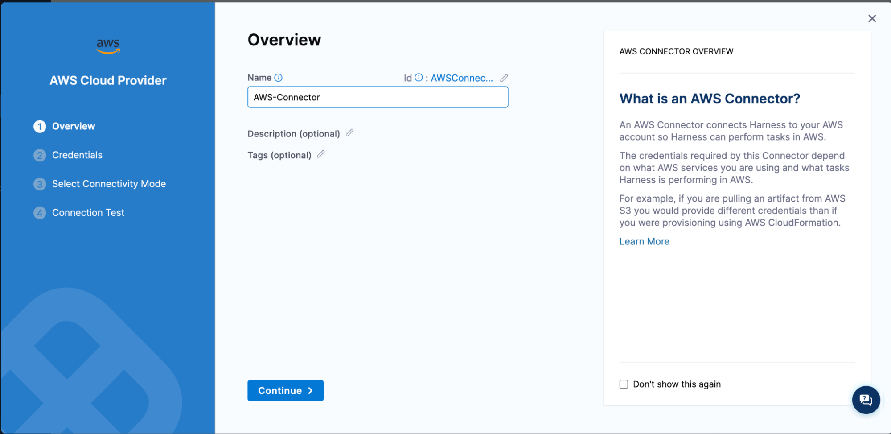This screenshot has height=434, width=891.
Task: Go to Select Connectivity Mode step
Action: pyautogui.click(x=109, y=184)
